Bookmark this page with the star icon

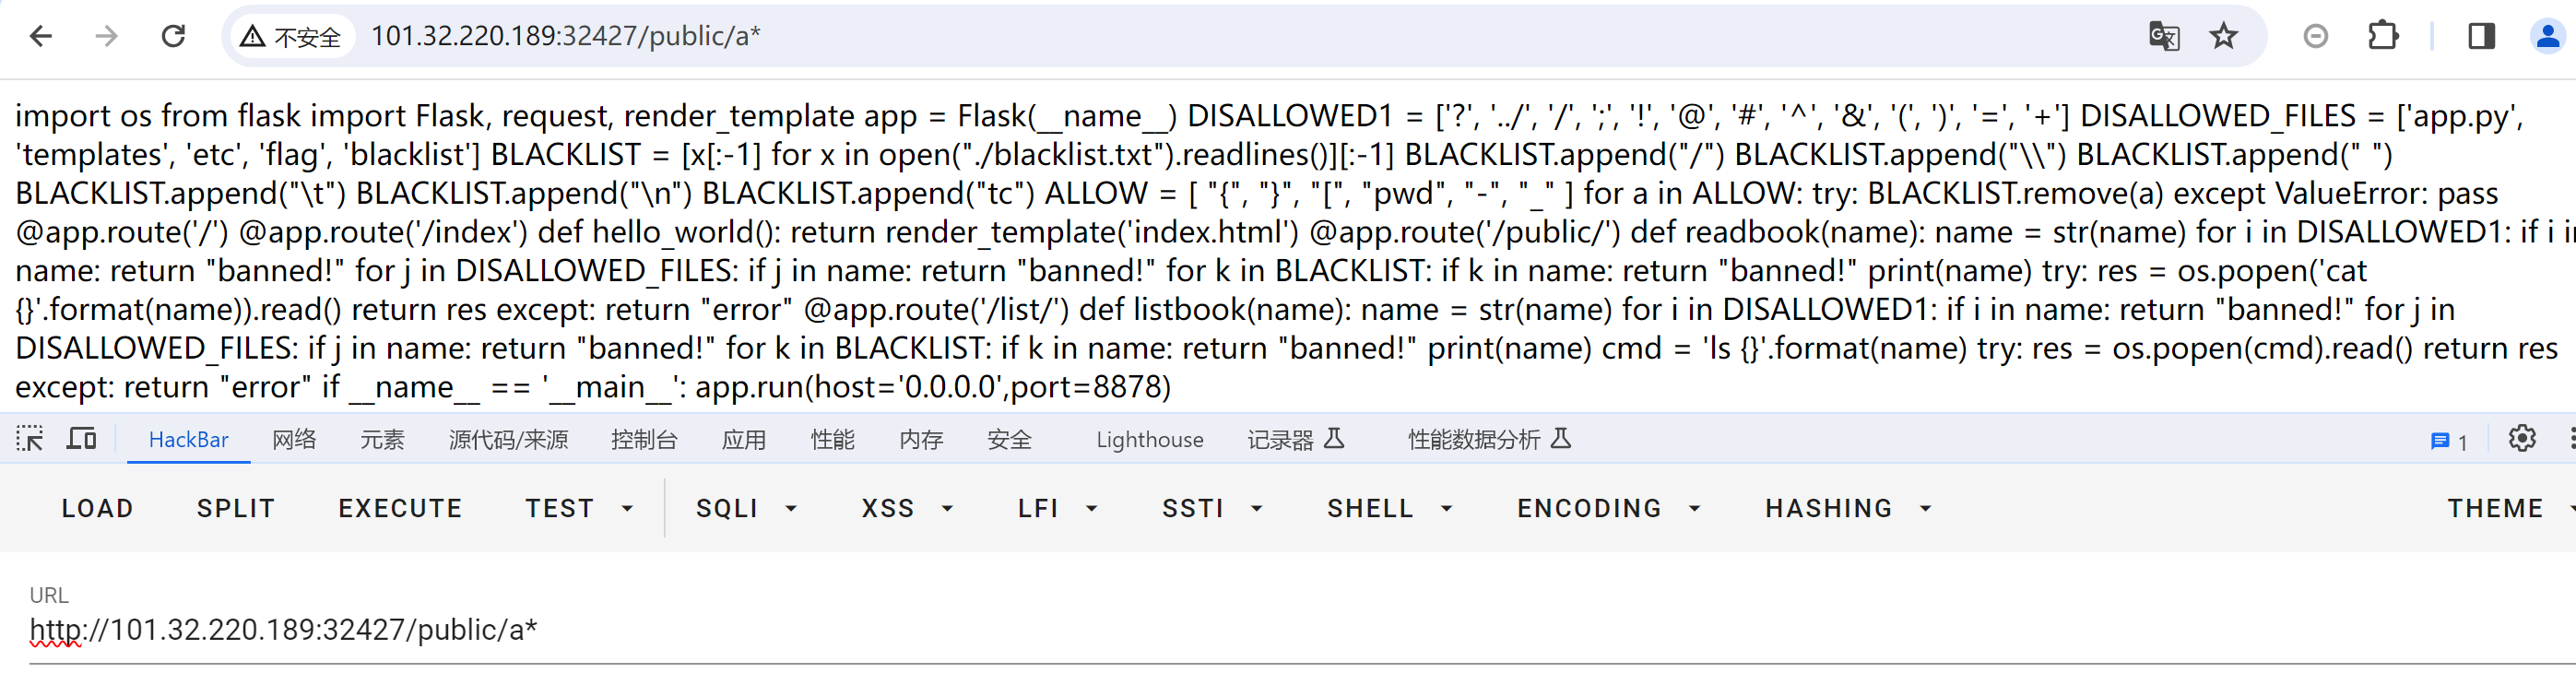pos(2223,36)
